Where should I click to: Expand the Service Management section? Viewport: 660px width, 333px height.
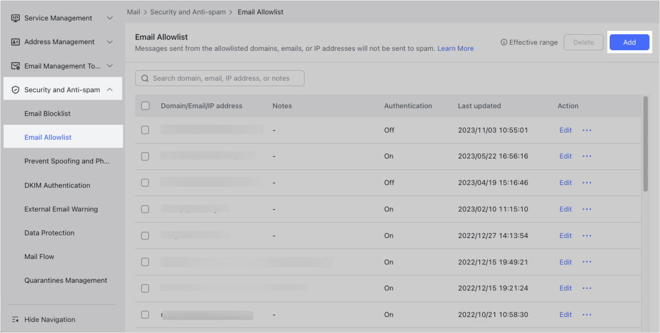(110, 18)
